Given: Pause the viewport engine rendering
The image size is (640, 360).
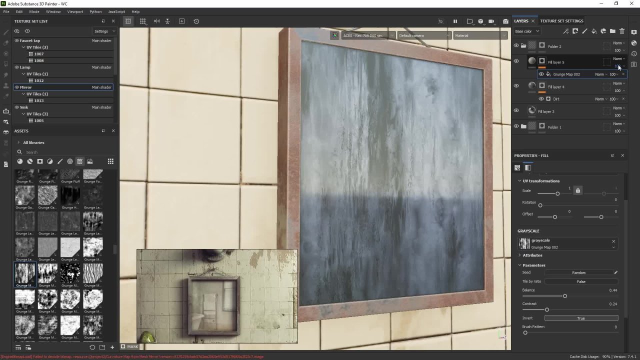Looking at the screenshot, I should coord(455,21).
